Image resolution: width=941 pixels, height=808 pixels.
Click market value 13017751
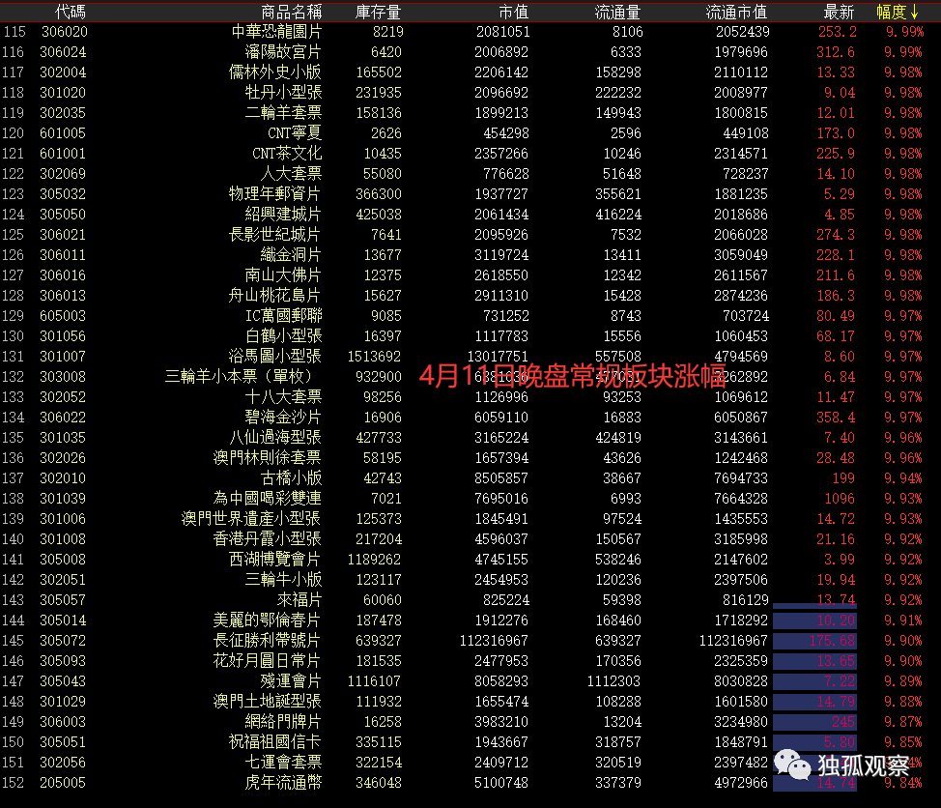[498, 357]
